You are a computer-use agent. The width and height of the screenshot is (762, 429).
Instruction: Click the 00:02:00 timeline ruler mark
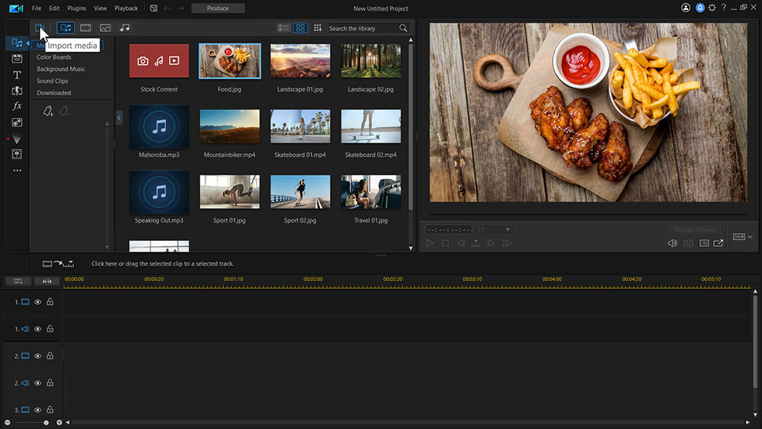coord(313,279)
